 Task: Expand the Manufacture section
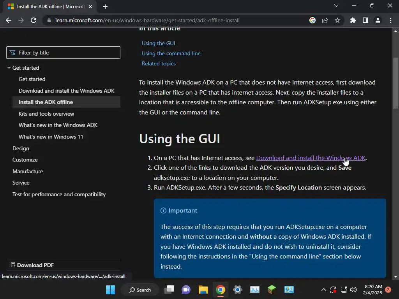28,171
